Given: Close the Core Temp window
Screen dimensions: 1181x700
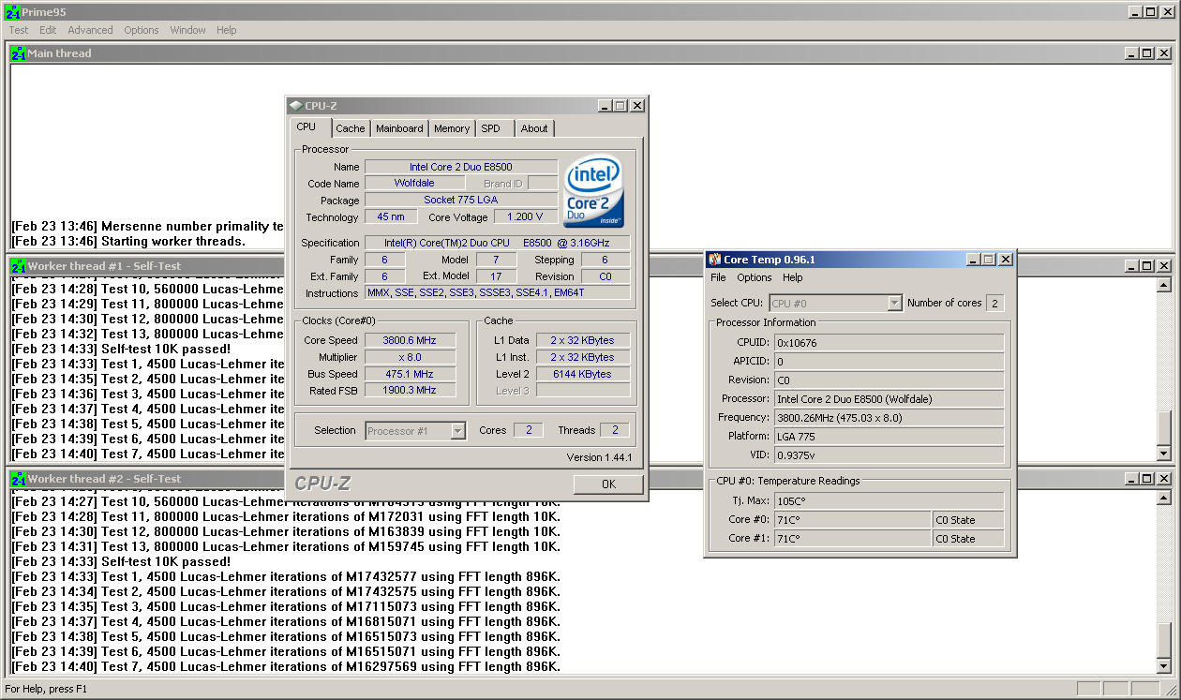Looking at the screenshot, I should coord(1005,260).
